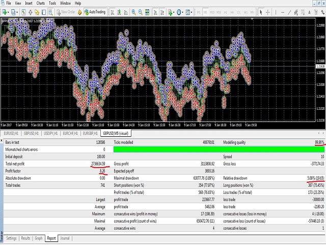Select the Horizontal Line tool

[x=283, y=12]
